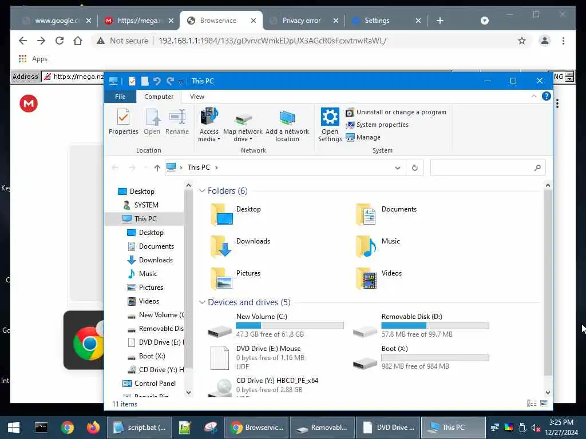Image resolution: width=586 pixels, height=439 pixels.
Task: Click the undo icon in quick access toolbar
Action: click(x=157, y=81)
